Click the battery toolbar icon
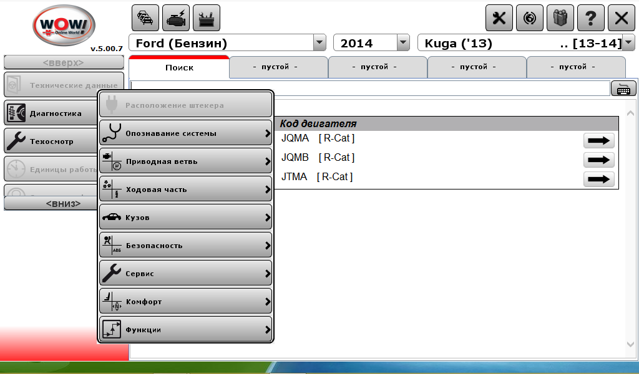The width and height of the screenshot is (639, 374). coord(207,18)
